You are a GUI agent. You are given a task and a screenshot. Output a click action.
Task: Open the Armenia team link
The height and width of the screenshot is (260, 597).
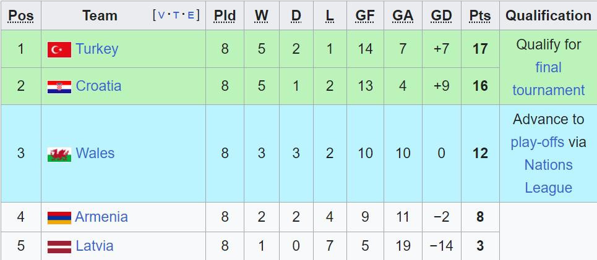click(101, 217)
